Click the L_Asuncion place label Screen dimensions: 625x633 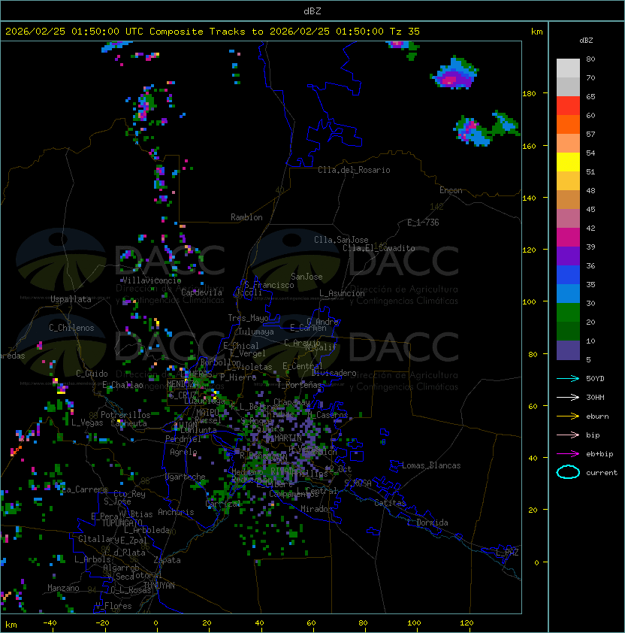[x=342, y=293]
